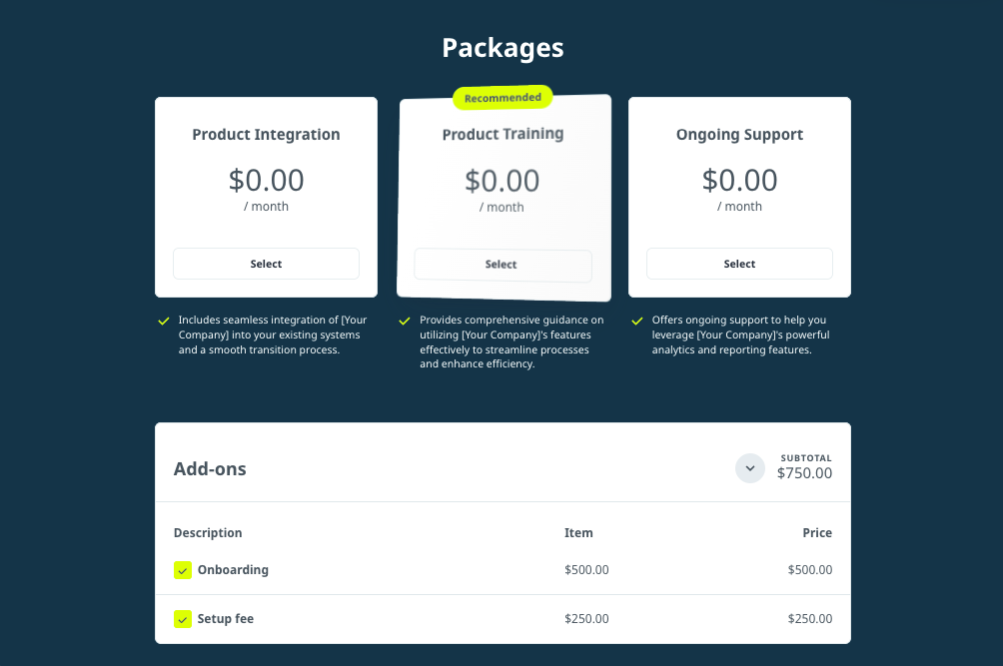Uncheck the Onboarding add-on checkbox
The width and height of the screenshot is (1003, 666).
[x=182, y=570]
